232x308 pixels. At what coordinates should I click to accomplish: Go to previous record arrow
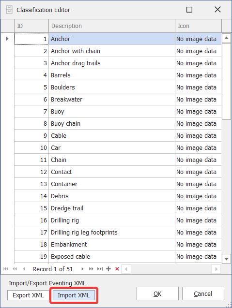pos(24,269)
